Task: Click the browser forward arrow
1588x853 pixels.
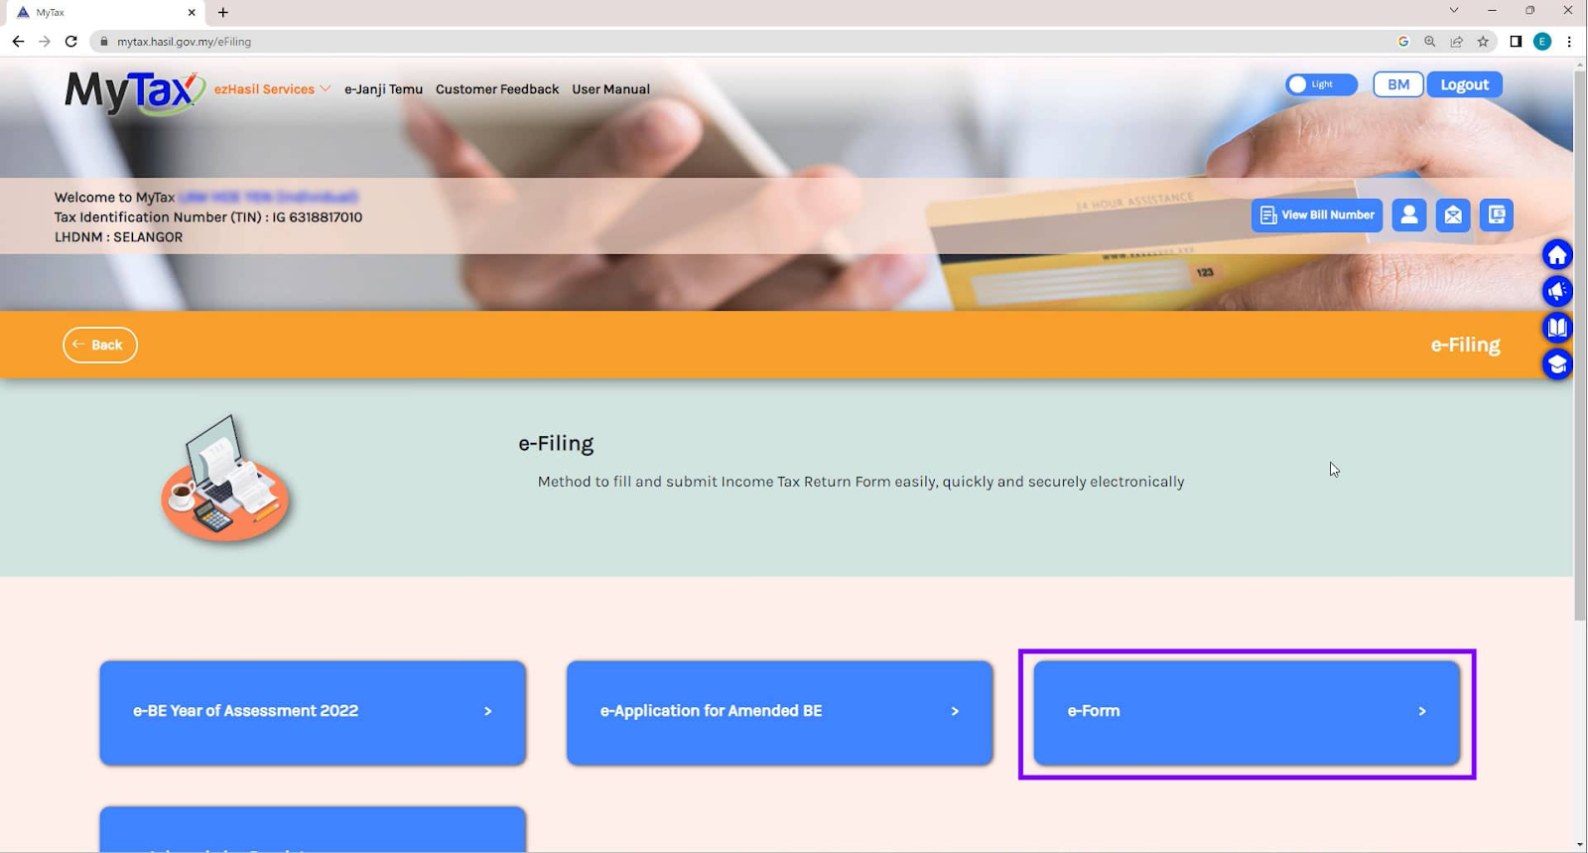Action: (x=45, y=42)
